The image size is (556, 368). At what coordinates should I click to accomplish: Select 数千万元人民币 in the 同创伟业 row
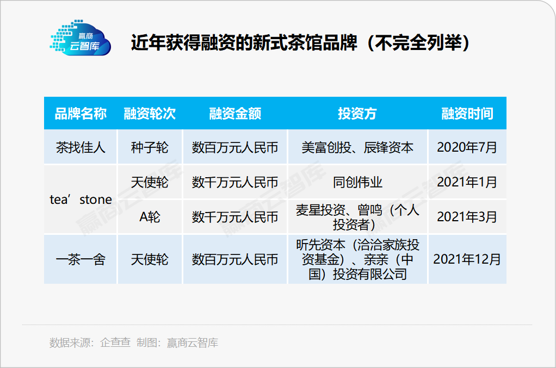[235, 182]
